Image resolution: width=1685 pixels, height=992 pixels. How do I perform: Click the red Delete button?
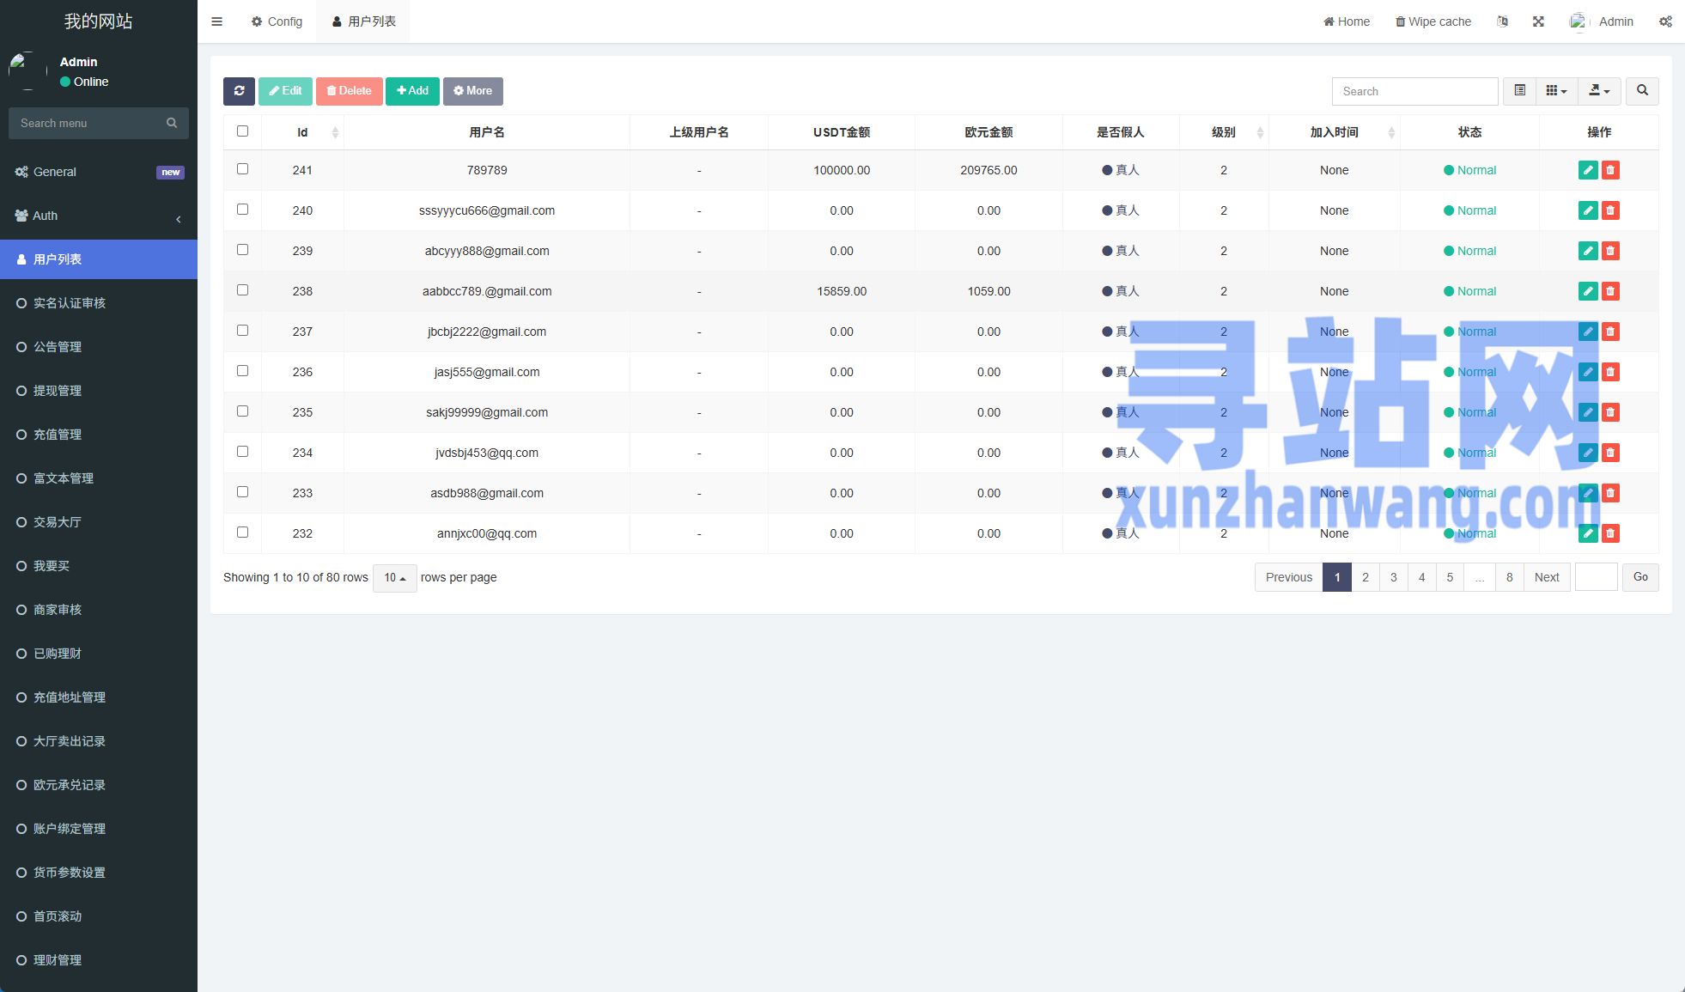[x=349, y=91]
